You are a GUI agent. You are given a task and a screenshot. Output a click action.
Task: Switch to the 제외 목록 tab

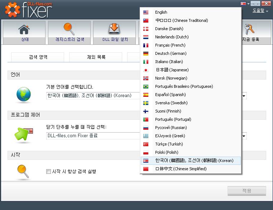click(x=96, y=57)
